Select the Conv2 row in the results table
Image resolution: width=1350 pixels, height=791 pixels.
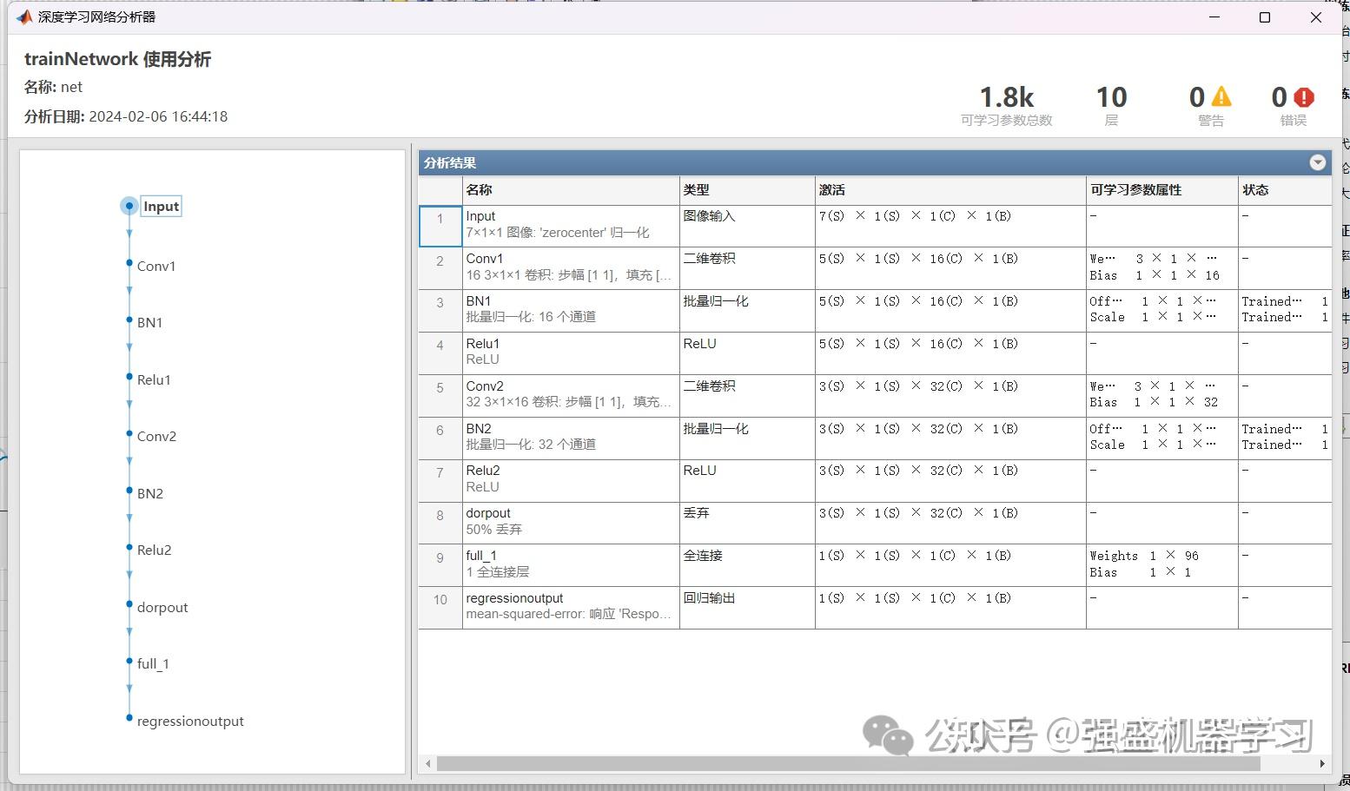875,395
